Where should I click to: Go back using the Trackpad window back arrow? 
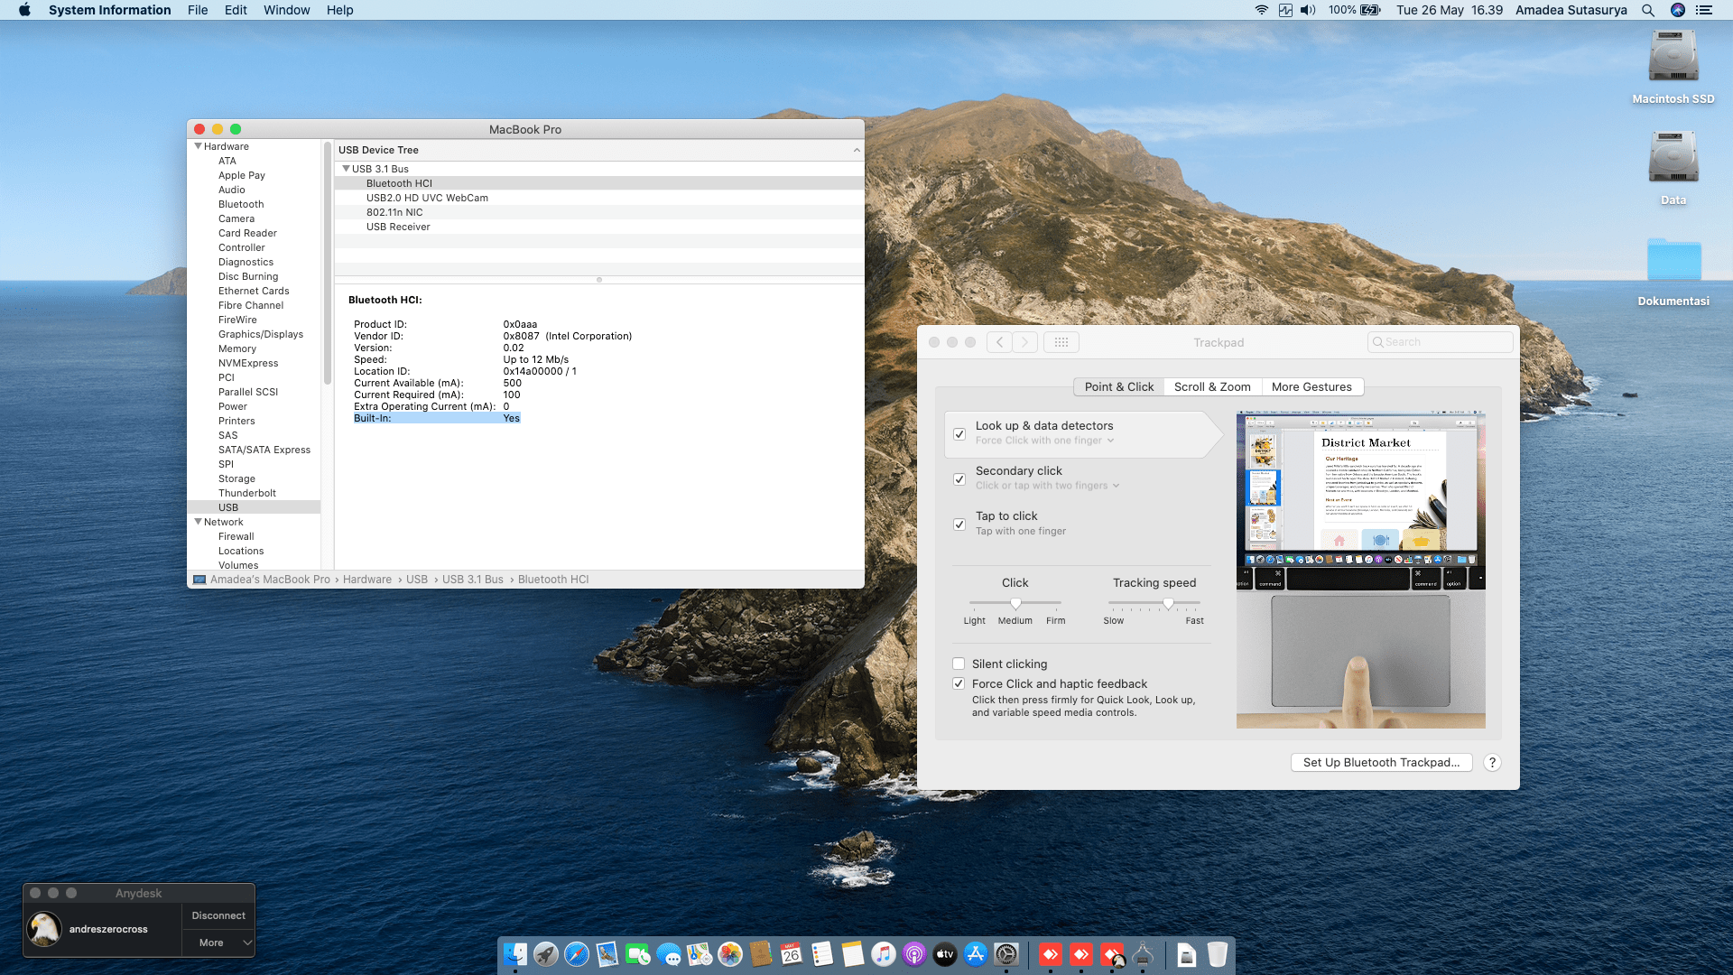[x=999, y=342]
